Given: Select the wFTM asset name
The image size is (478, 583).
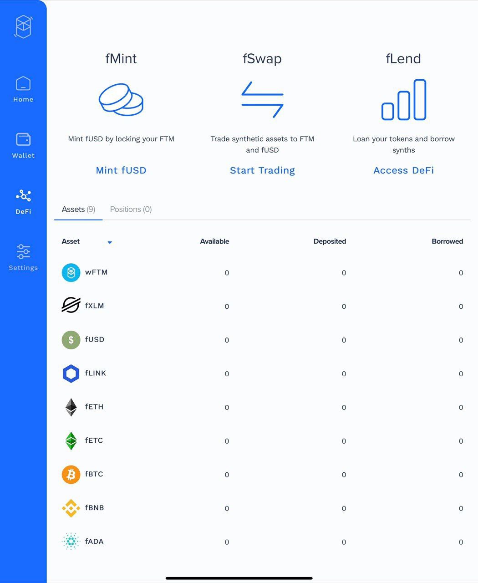Looking at the screenshot, I should tap(97, 272).
